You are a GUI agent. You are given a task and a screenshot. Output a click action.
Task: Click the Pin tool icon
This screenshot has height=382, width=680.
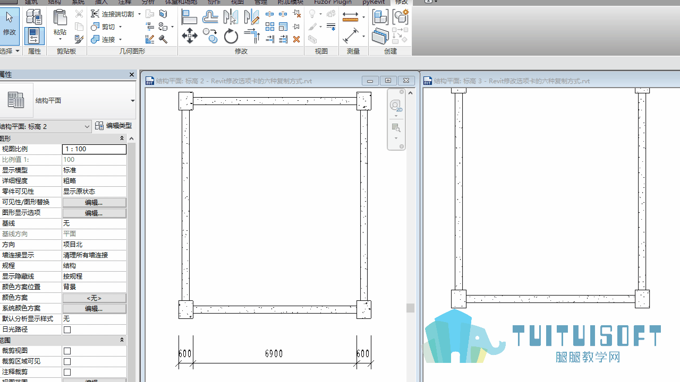[x=296, y=27]
